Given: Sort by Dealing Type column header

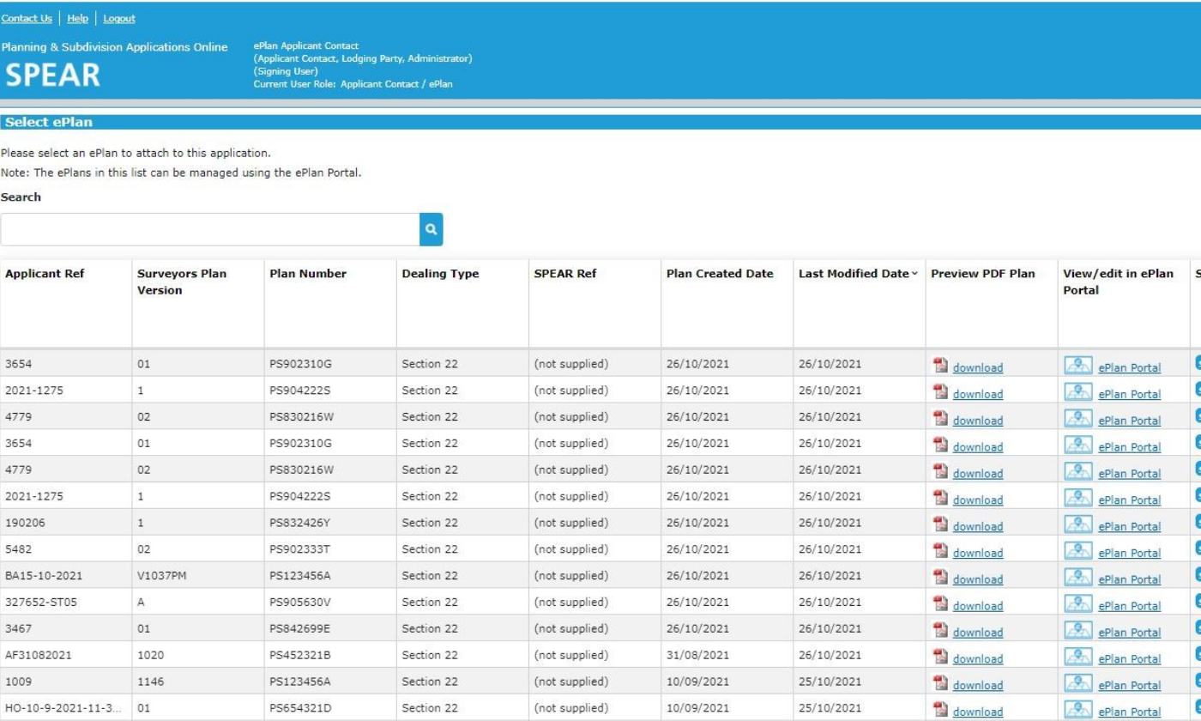Looking at the screenshot, I should point(440,274).
